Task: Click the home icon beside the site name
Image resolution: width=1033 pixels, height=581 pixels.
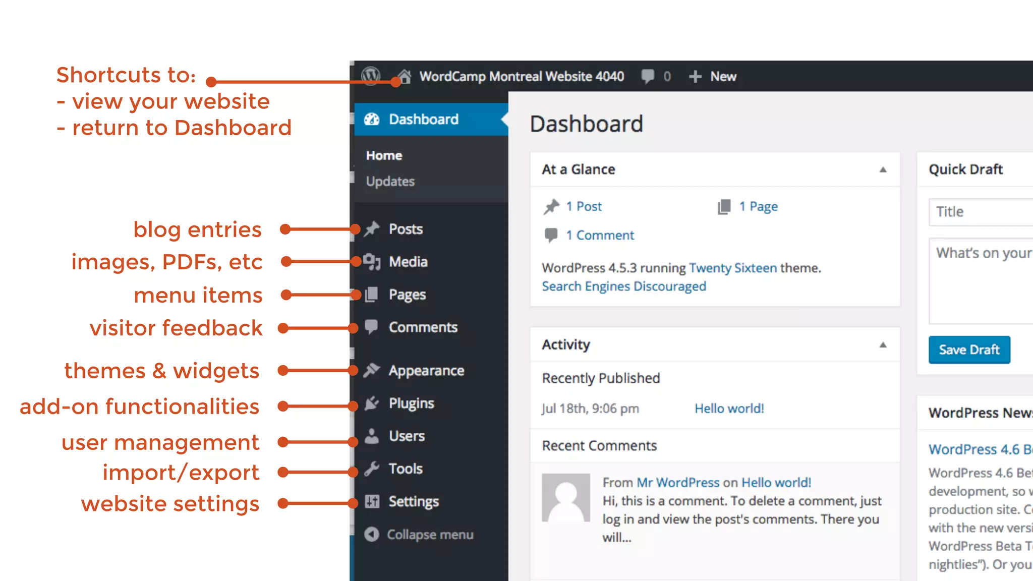Action: (405, 77)
